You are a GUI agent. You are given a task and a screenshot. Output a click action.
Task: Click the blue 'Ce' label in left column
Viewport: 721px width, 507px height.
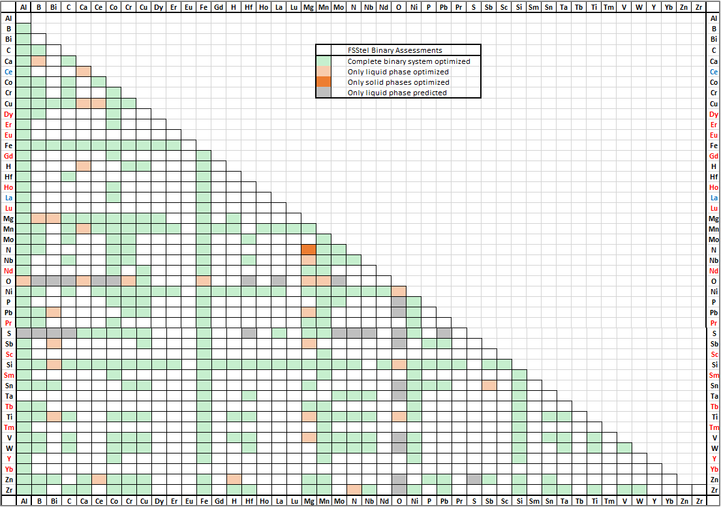point(8,72)
